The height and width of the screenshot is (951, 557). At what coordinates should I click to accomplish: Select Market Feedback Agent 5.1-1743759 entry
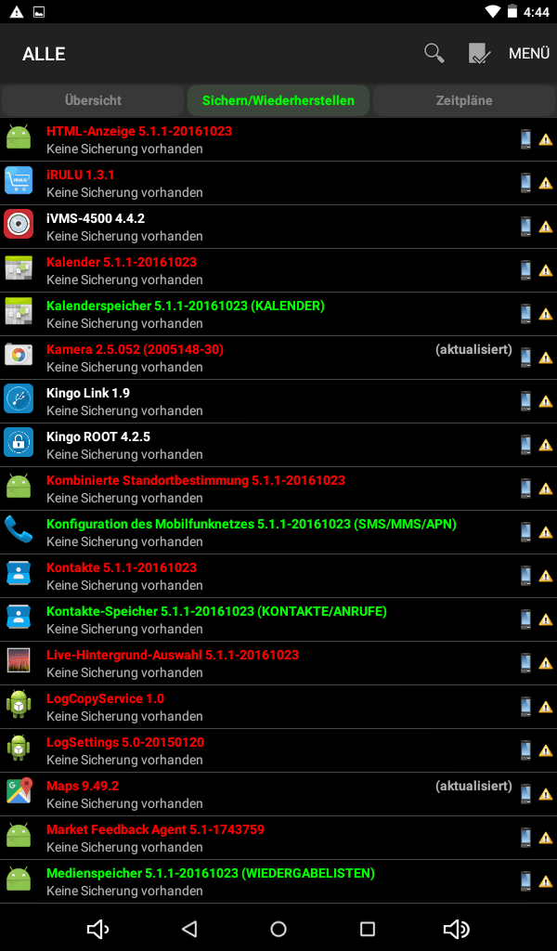(278, 839)
